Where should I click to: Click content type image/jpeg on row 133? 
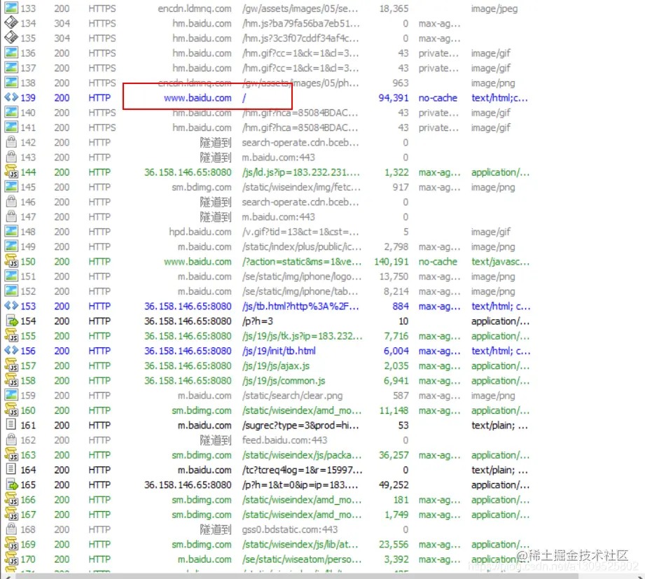click(494, 8)
